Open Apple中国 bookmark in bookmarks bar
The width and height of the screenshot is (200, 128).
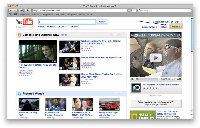pos(24,15)
